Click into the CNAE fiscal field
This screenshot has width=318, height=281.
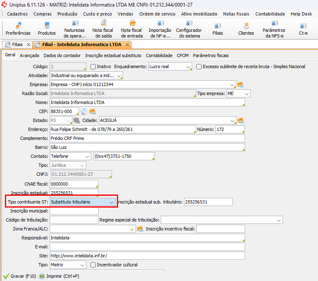pyautogui.click(x=74, y=184)
